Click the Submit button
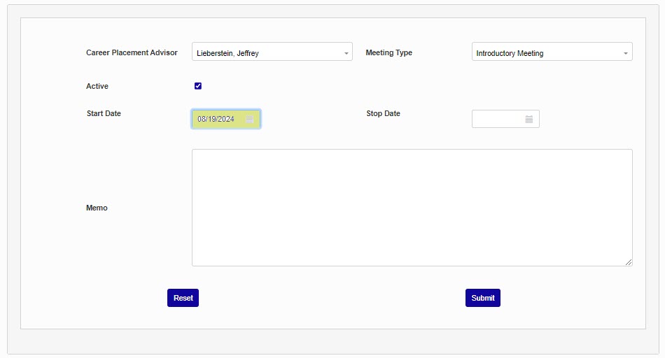Viewport: 665px width, 358px height. tap(482, 298)
